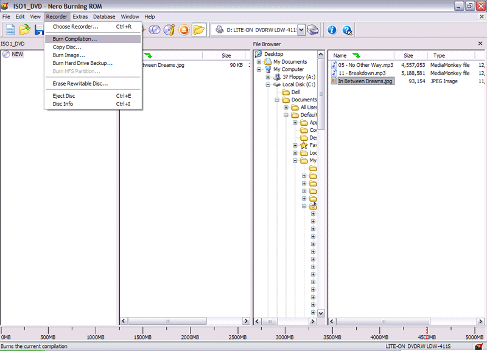Click the orange Eject Disc toolbar icon
The height and width of the screenshot is (351, 487).
(x=184, y=30)
